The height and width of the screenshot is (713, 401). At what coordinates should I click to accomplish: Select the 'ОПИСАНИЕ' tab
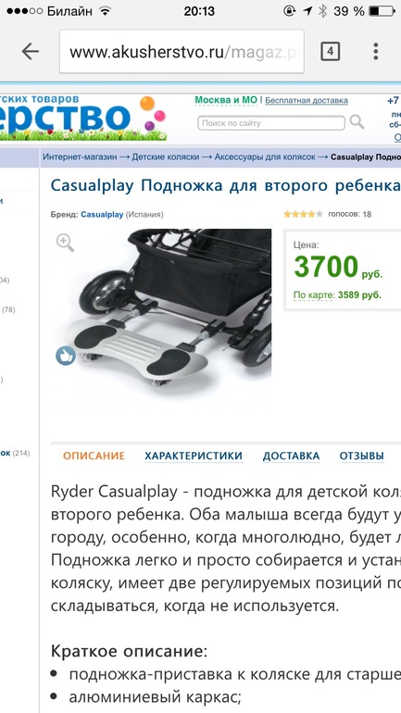[x=94, y=456]
